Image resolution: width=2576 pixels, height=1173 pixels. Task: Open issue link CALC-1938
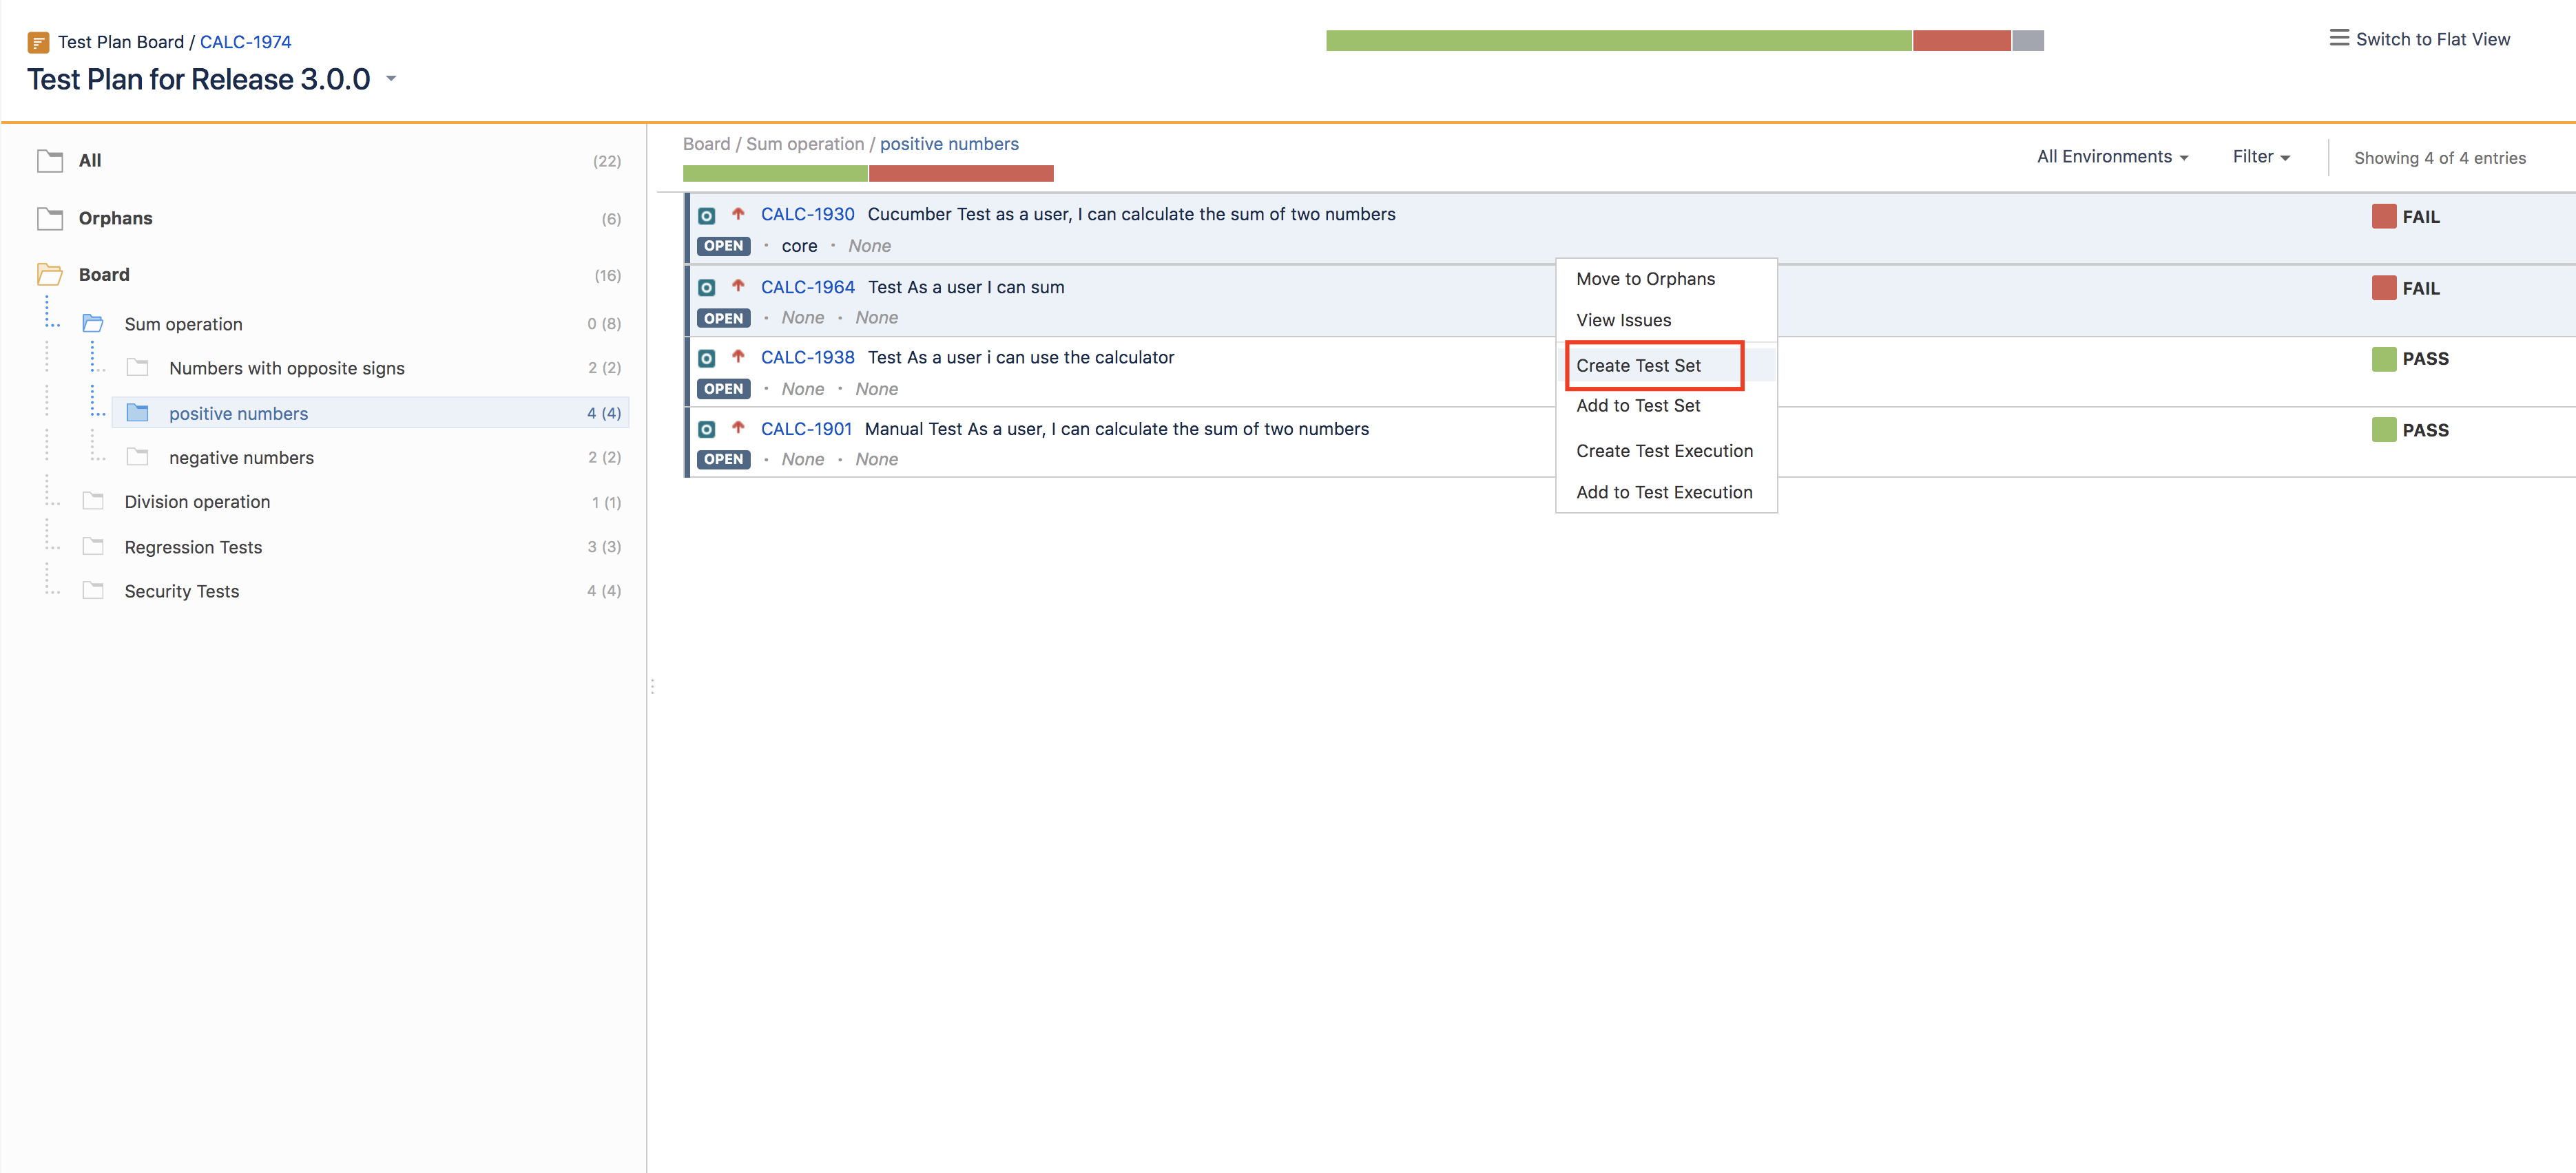807,358
